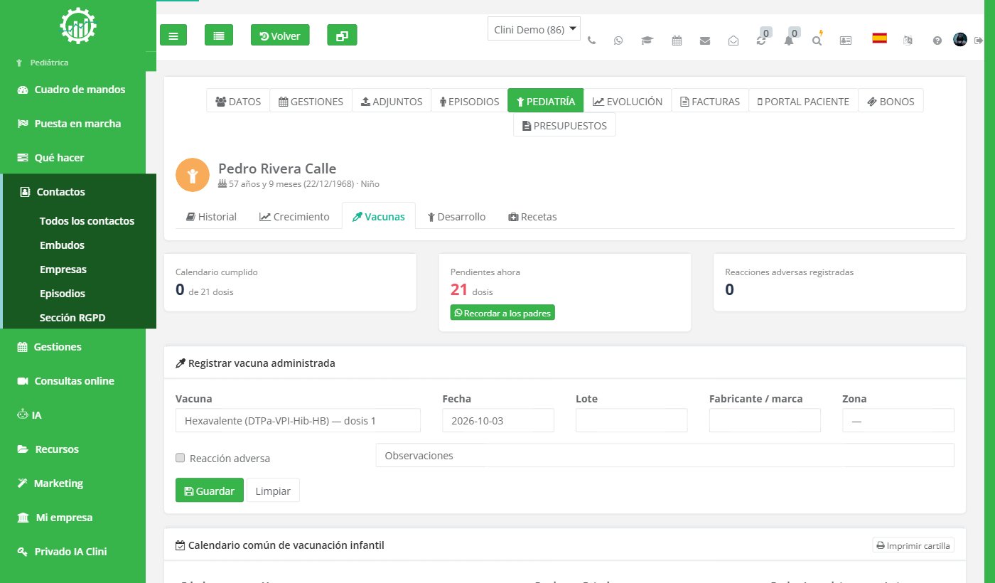This screenshot has width=995, height=583.
Task: Click the graduation cap training icon
Action: tap(647, 41)
